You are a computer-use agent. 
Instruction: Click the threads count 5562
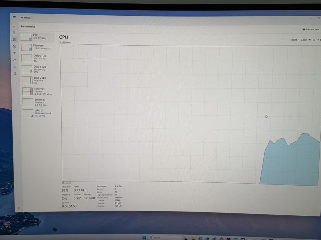point(77,198)
